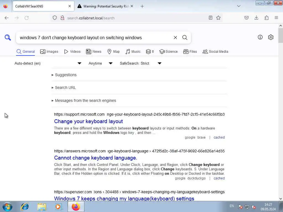Image resolution: width=283 pixels, height=212 pixels.
Task: Launch Internet Explorer from the taskbar
Action: point(25,206)
